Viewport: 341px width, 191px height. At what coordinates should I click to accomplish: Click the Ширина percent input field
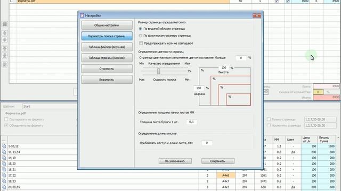coord(199,88)
